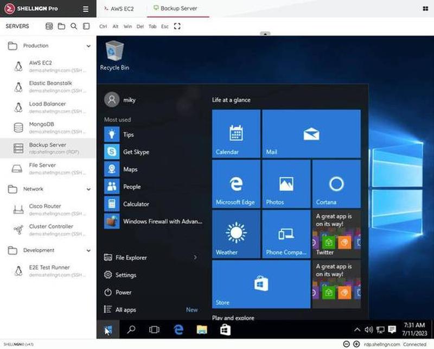Open File Explorer from taskbar
The image size is (434, 349).
(x=202, y=329)
